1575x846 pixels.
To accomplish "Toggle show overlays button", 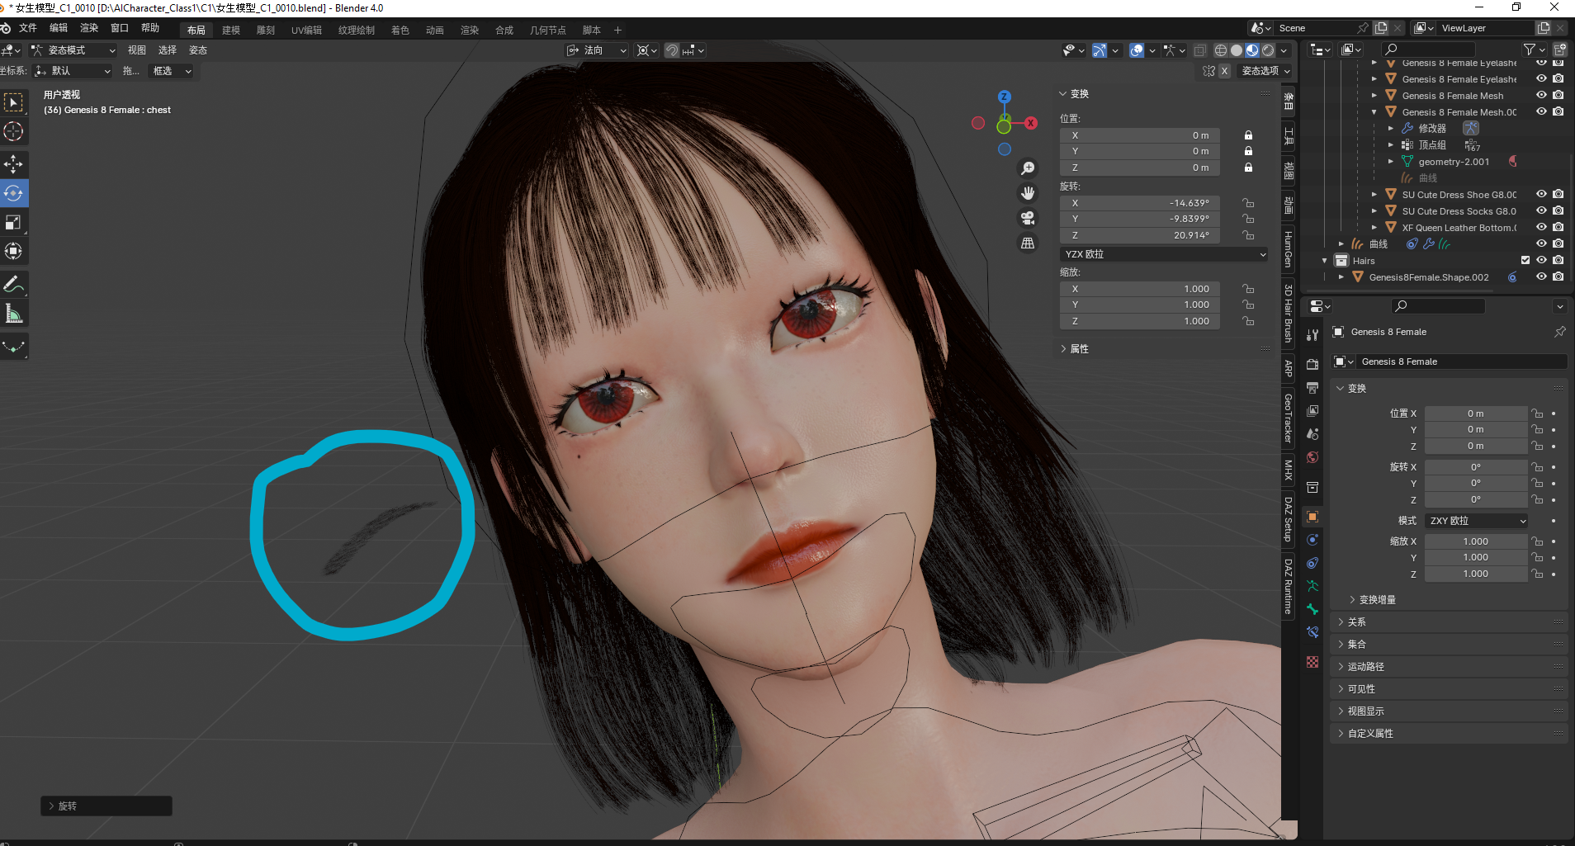I will [1137, 50].
